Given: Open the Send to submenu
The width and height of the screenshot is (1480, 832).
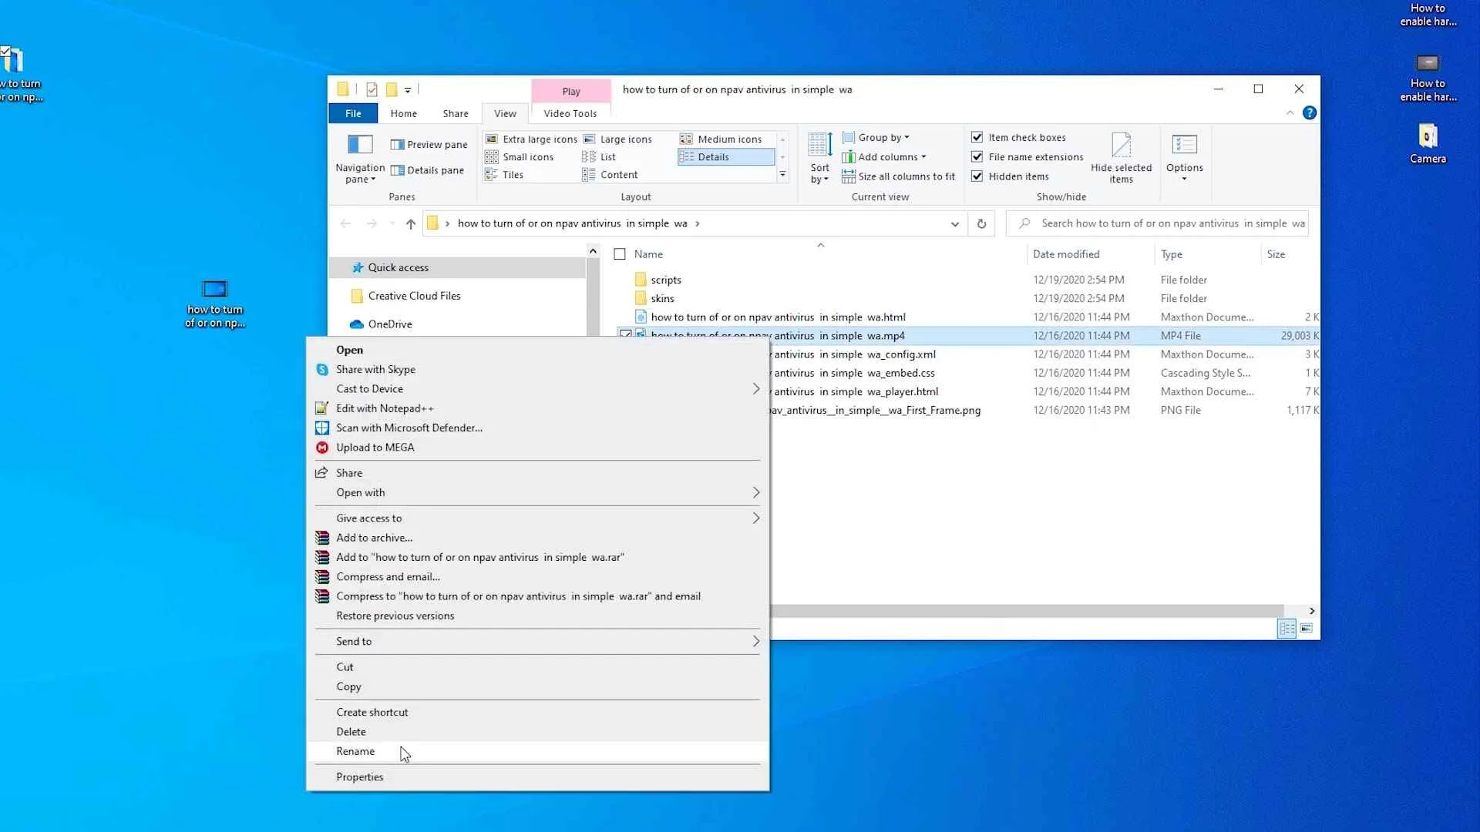Looking at the screenshot, I should tap(537, 642).
